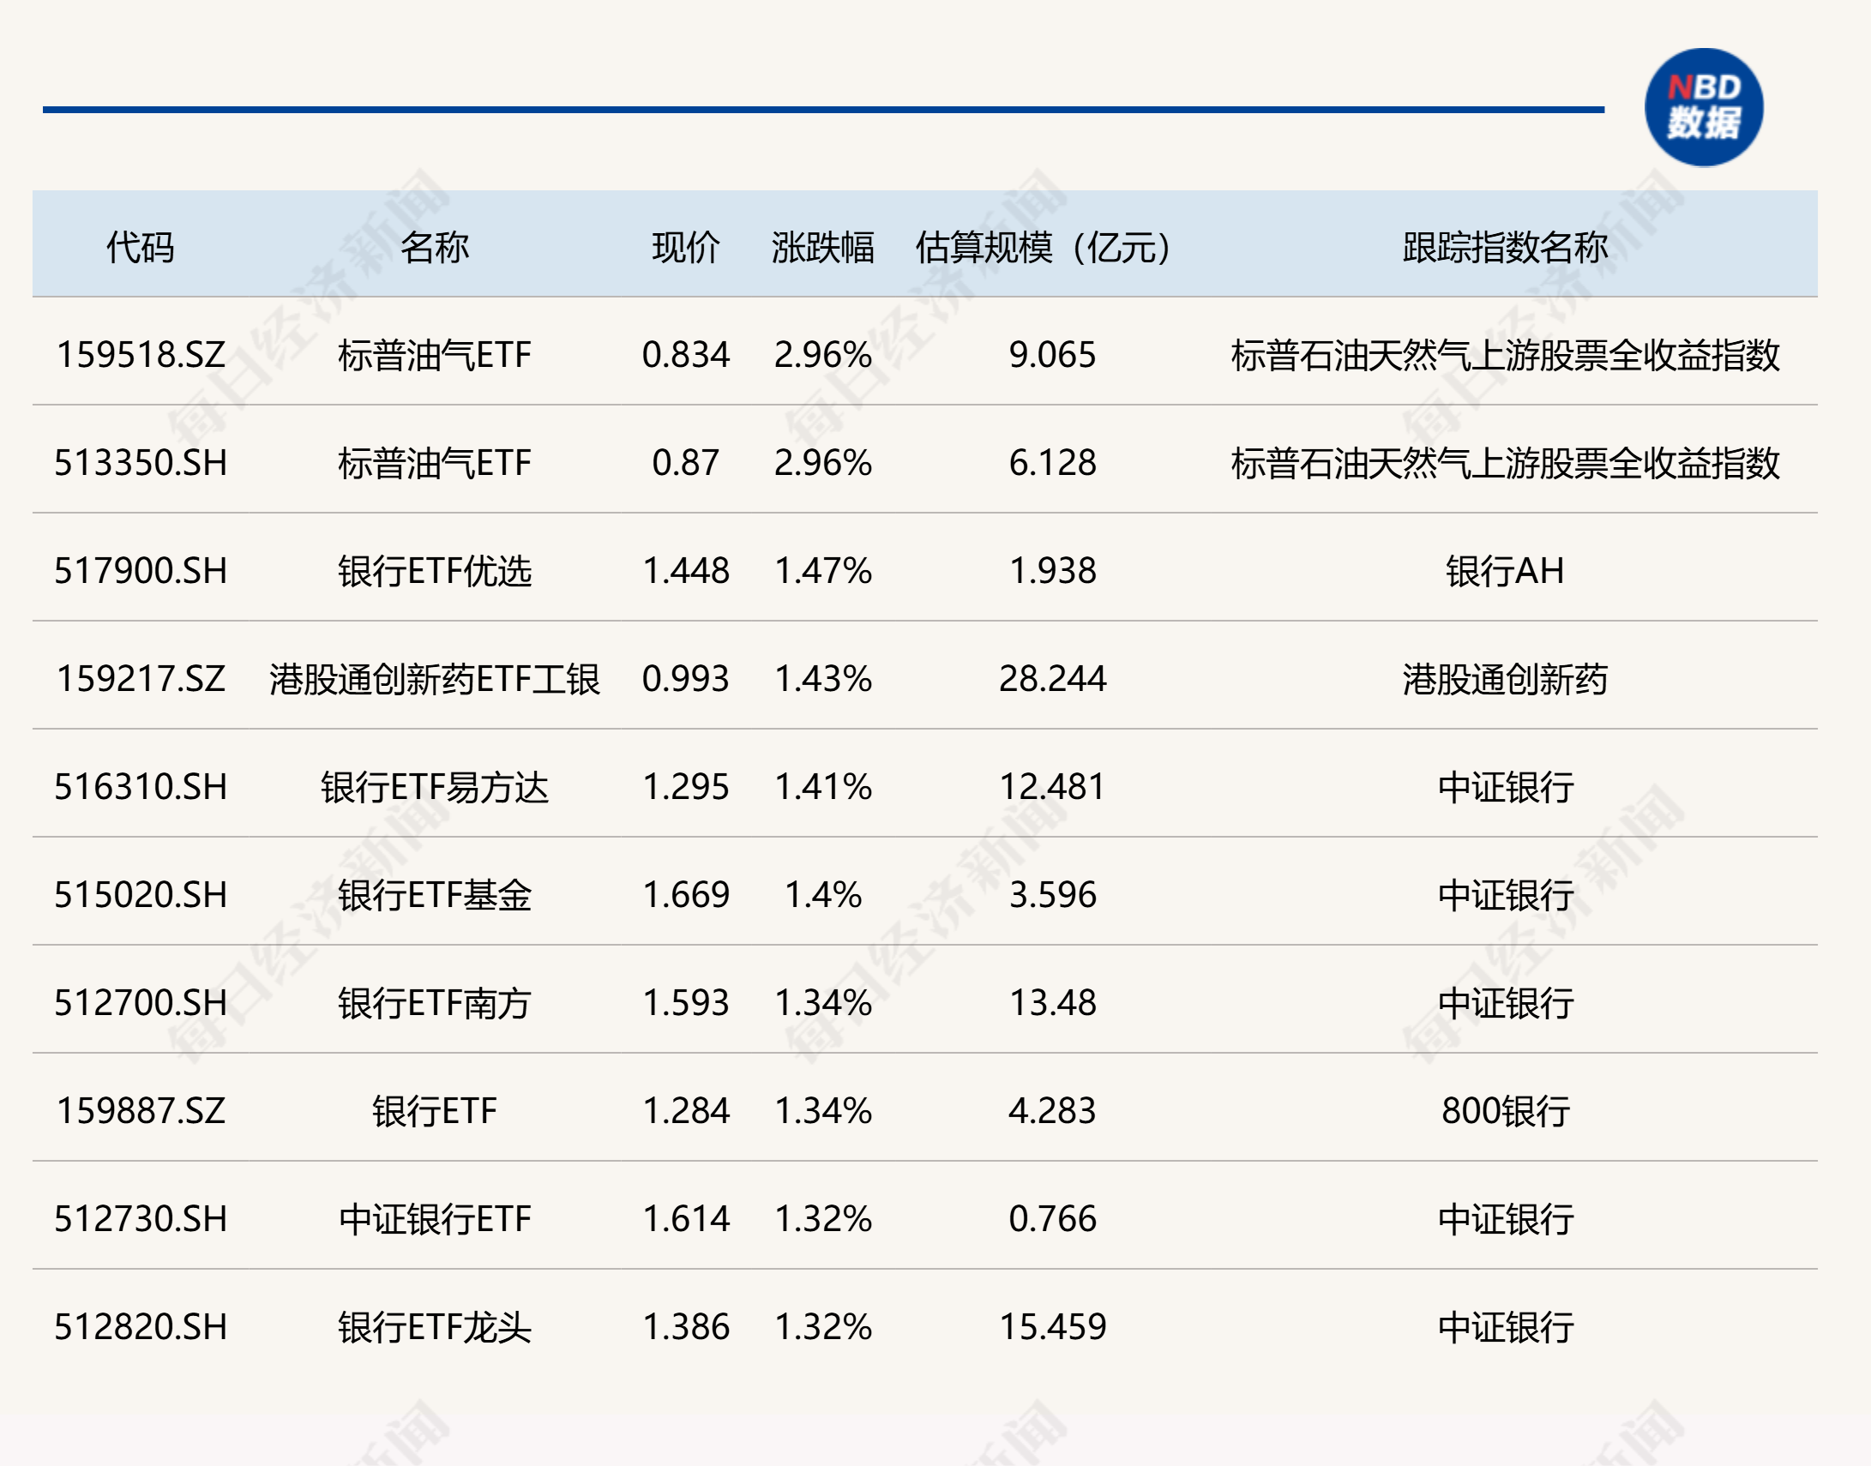The width and height of the screenshot is (1871, 1466).
Task: Click change 1.4% for 银行ETF基金
Action: (823, 895)
